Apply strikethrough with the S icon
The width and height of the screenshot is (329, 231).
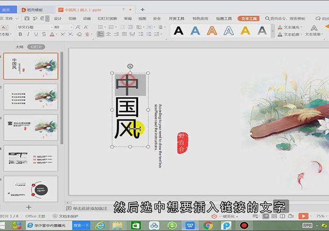pos(44,34)
